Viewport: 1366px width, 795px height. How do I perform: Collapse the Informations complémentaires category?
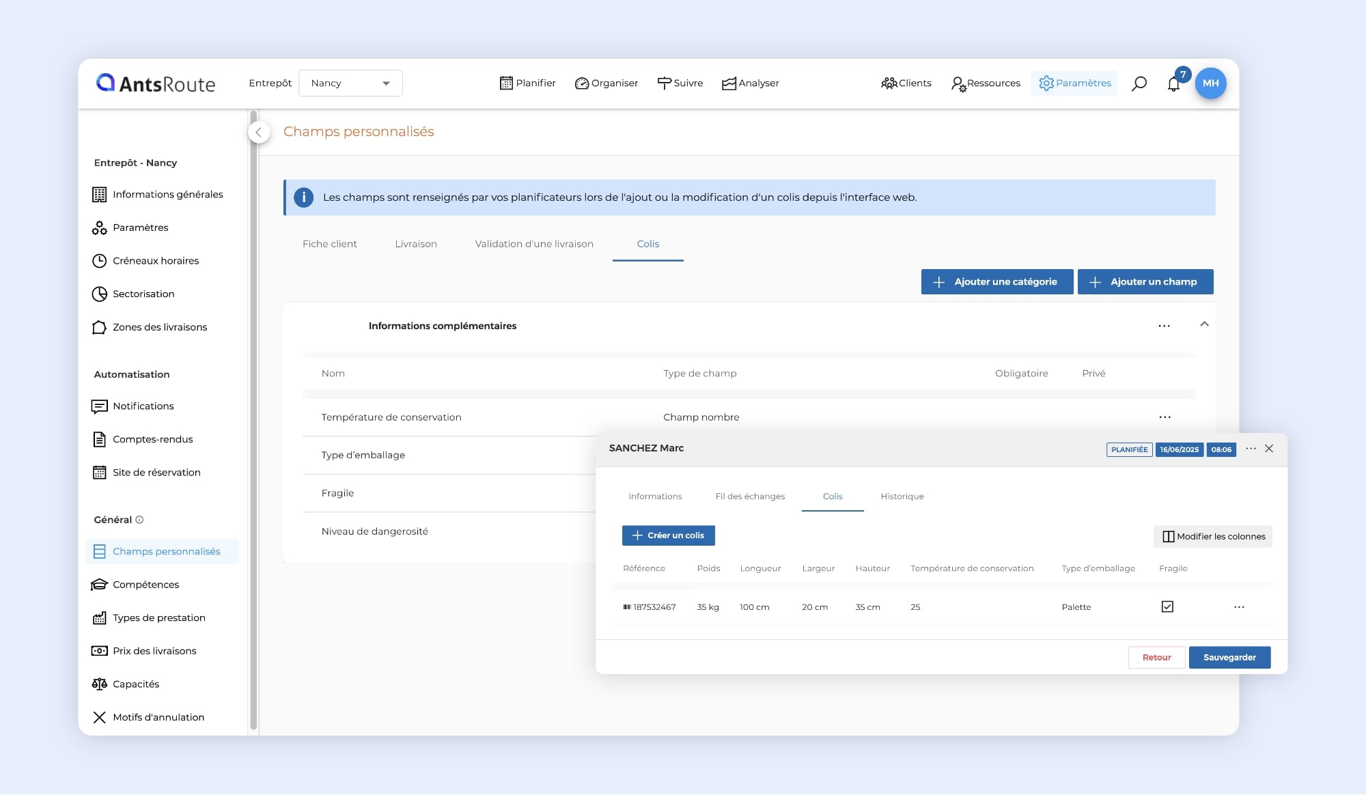tap(1204, 324)
